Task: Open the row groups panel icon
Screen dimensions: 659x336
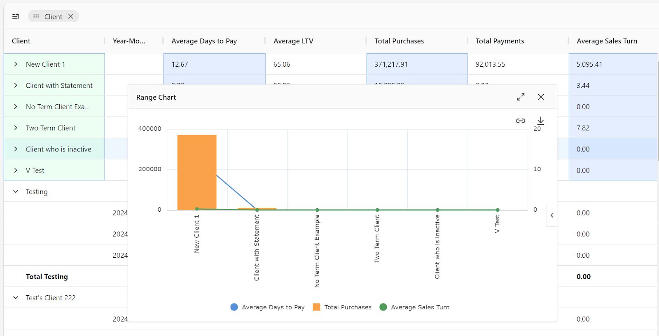Action: pyautogui.click(x=16, y=16)
